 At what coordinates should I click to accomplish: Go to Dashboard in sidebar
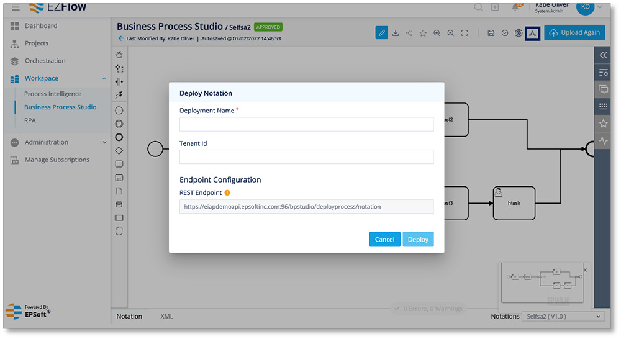pyautogui.click(x=41, y=25)
